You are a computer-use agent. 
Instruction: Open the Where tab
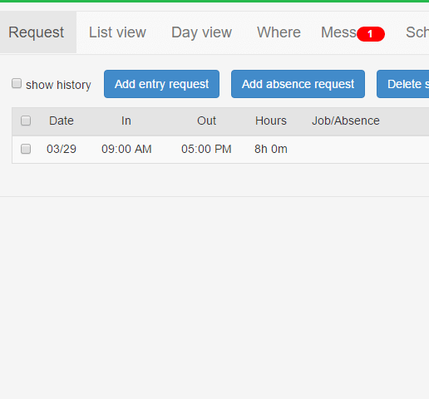click(279, 32)
